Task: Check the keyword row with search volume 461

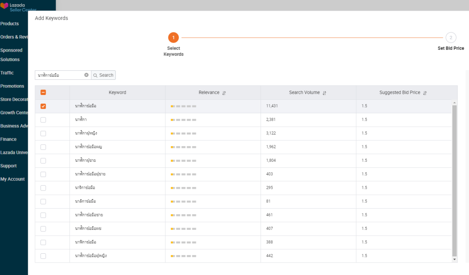Action: [43, 215]
